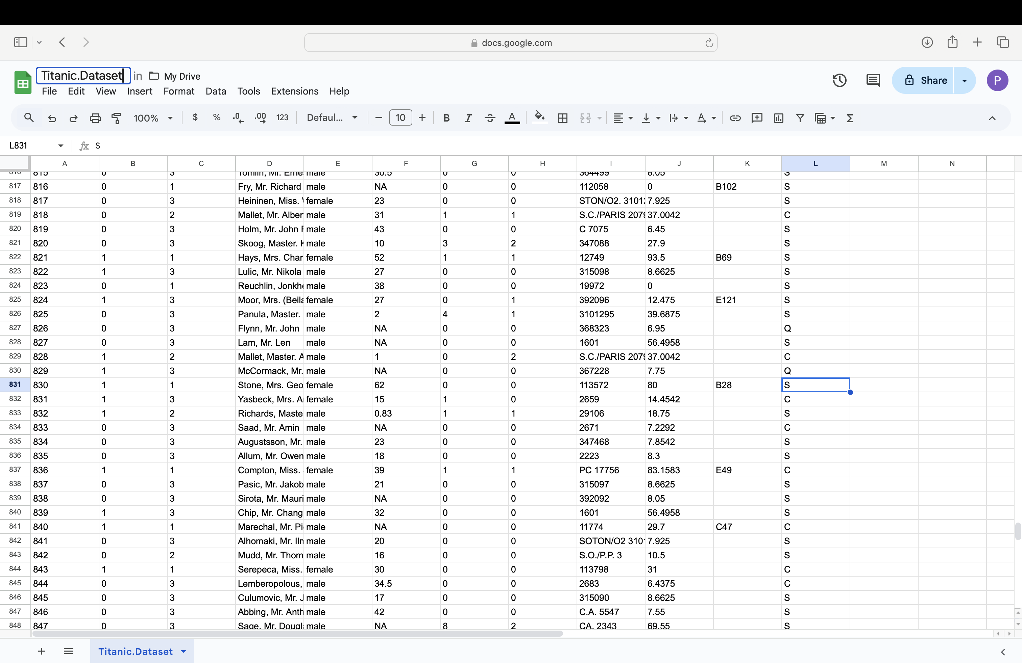Click the insert comment icon

tap(757, 118)
